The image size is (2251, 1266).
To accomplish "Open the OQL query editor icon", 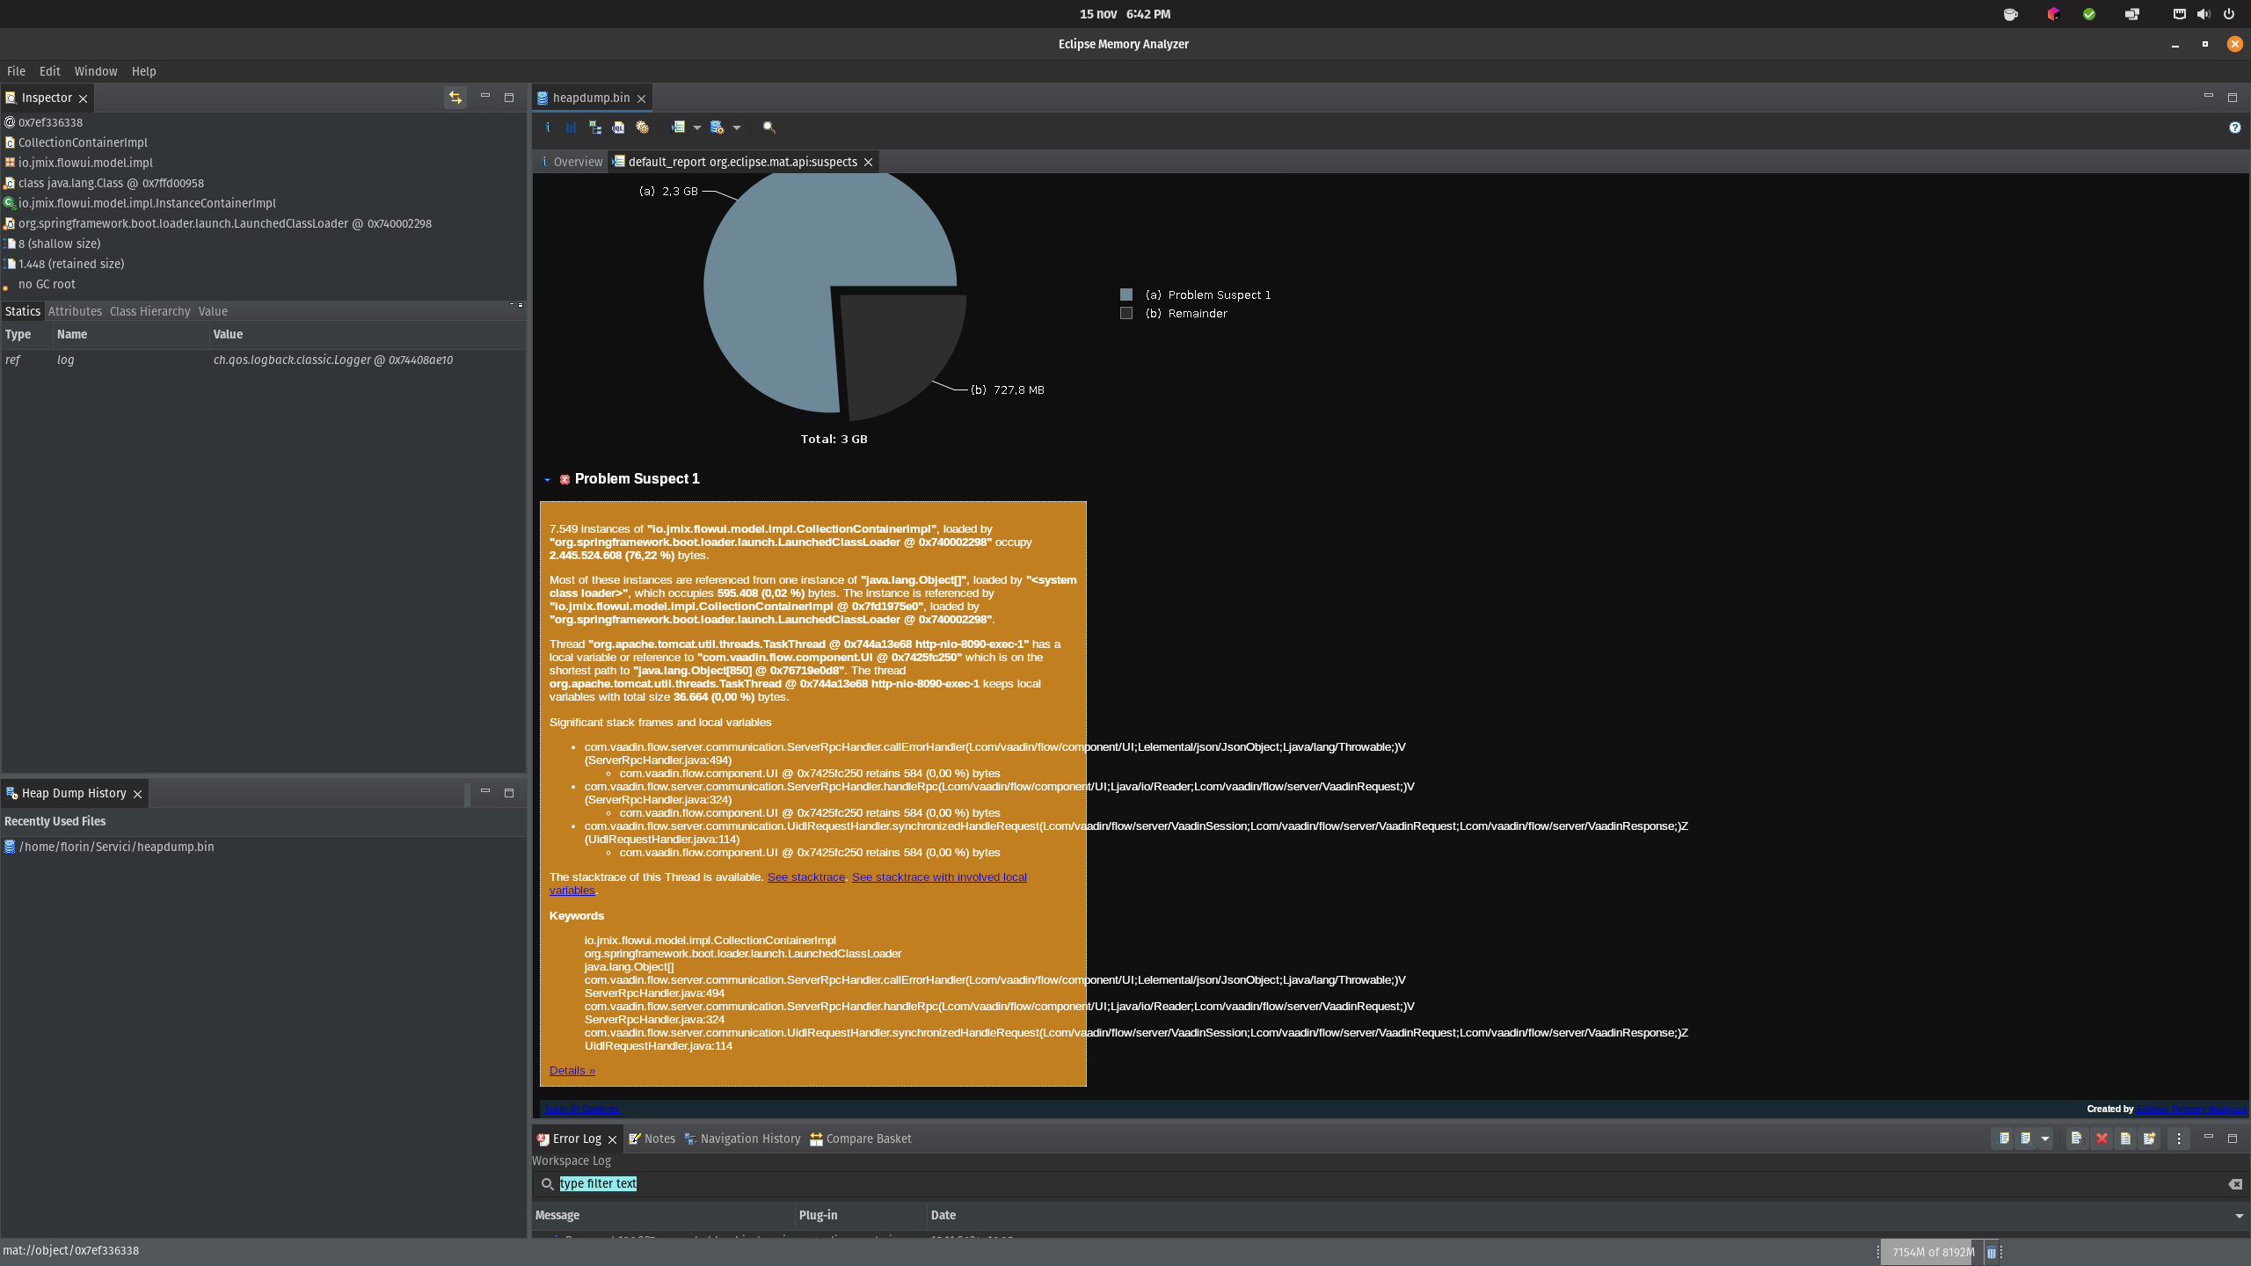I will pyautogui.click(x=618, y=127).
